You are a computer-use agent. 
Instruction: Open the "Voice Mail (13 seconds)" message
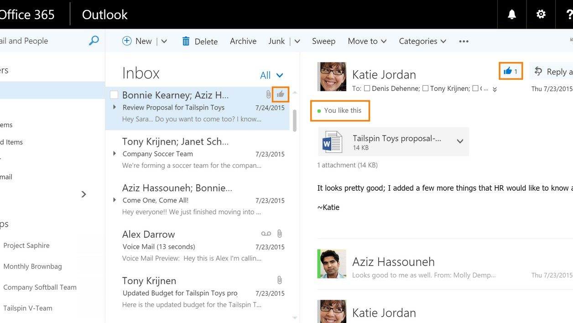197,247
